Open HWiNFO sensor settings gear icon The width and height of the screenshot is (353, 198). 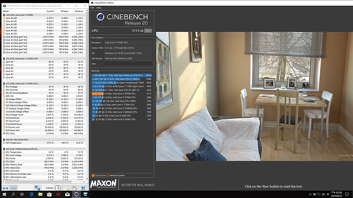75,188
